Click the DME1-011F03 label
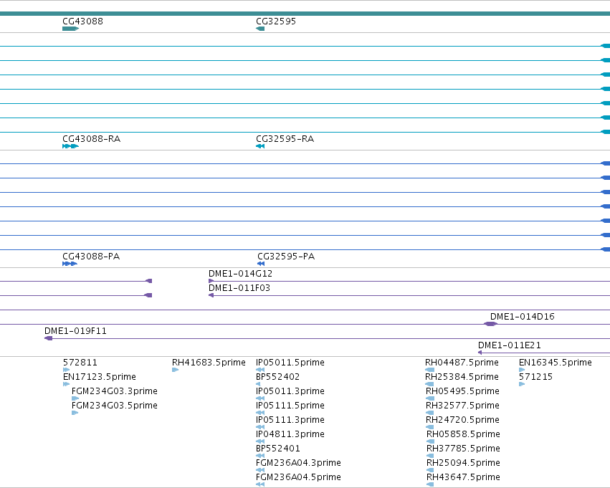The width and height of the screenshot is (610, 488). click(x=239, y=288)
